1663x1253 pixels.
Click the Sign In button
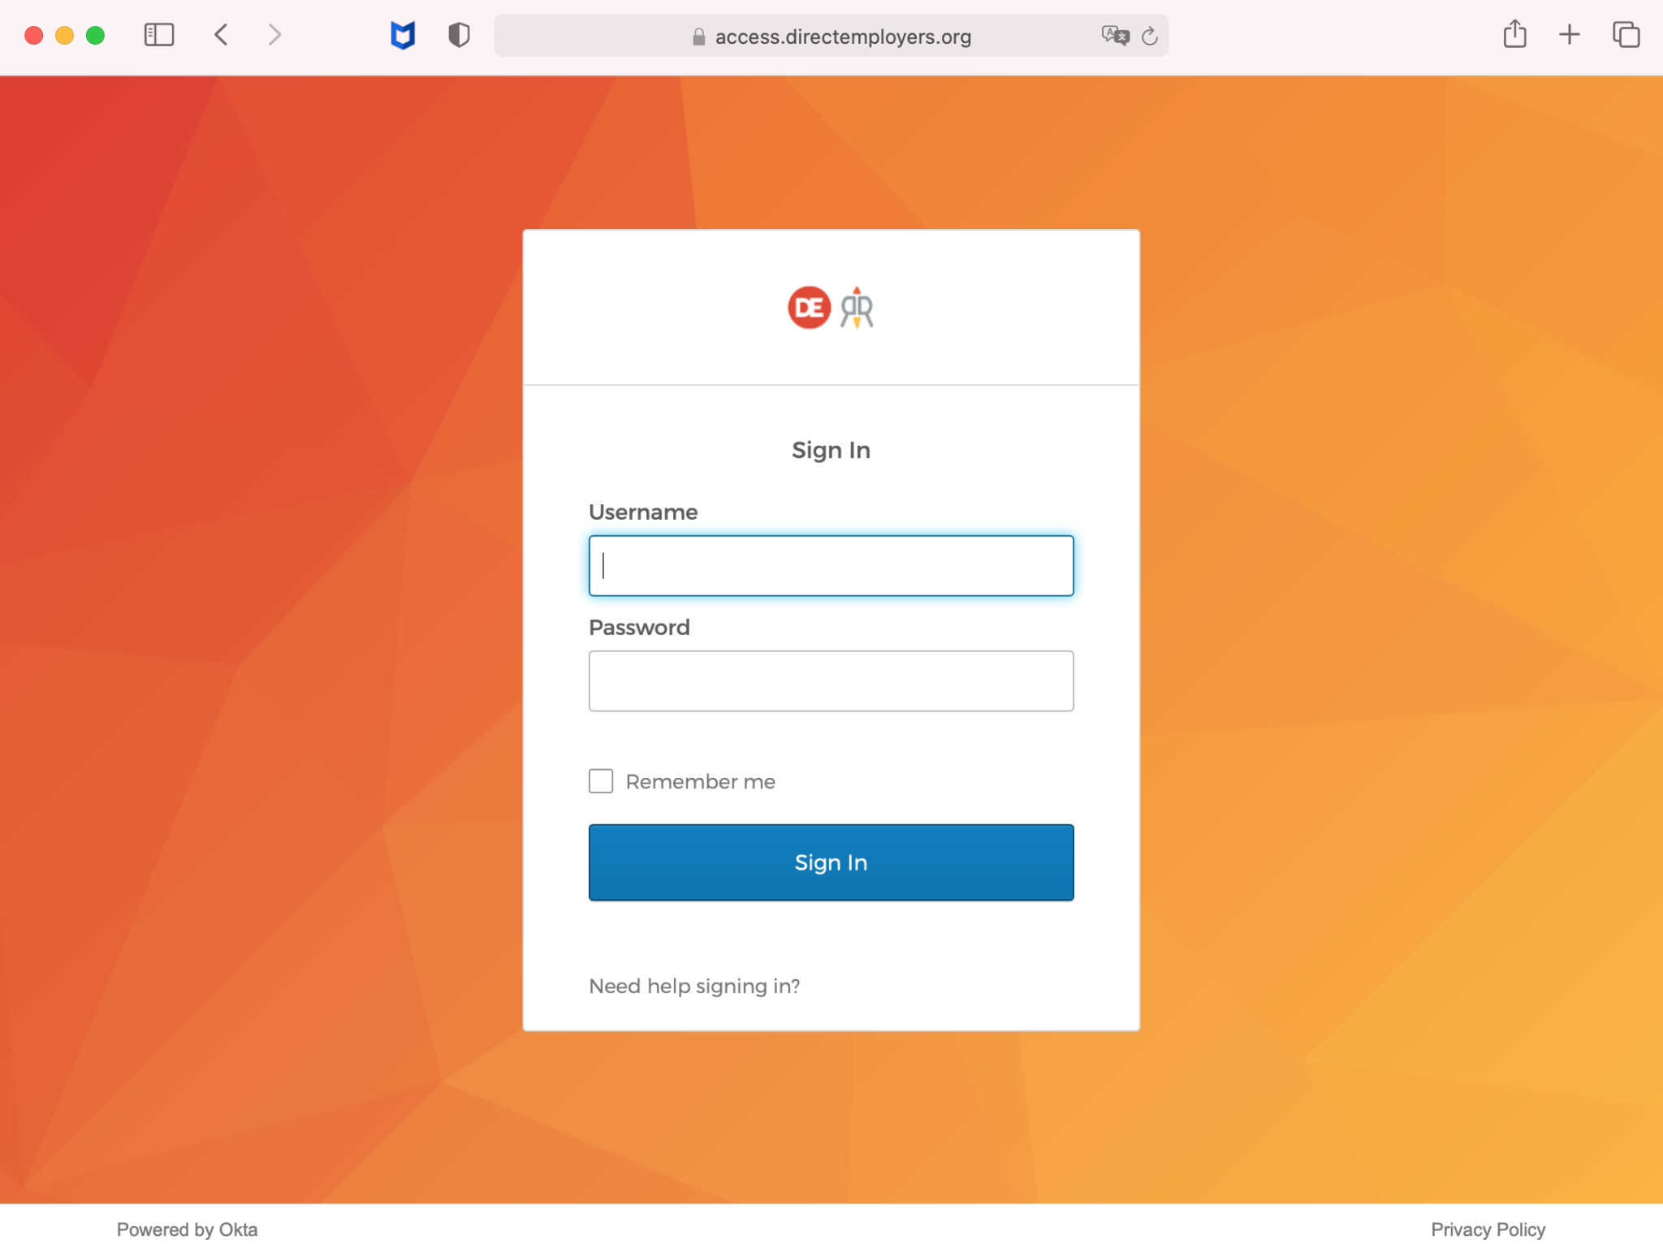830,862
